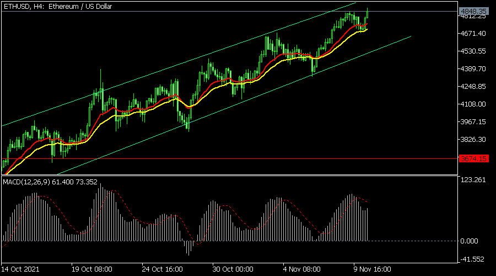Click the 3826.30 price axis value
Image resolution: width=496 pixels, height=276 pixels.
point(473,140)
